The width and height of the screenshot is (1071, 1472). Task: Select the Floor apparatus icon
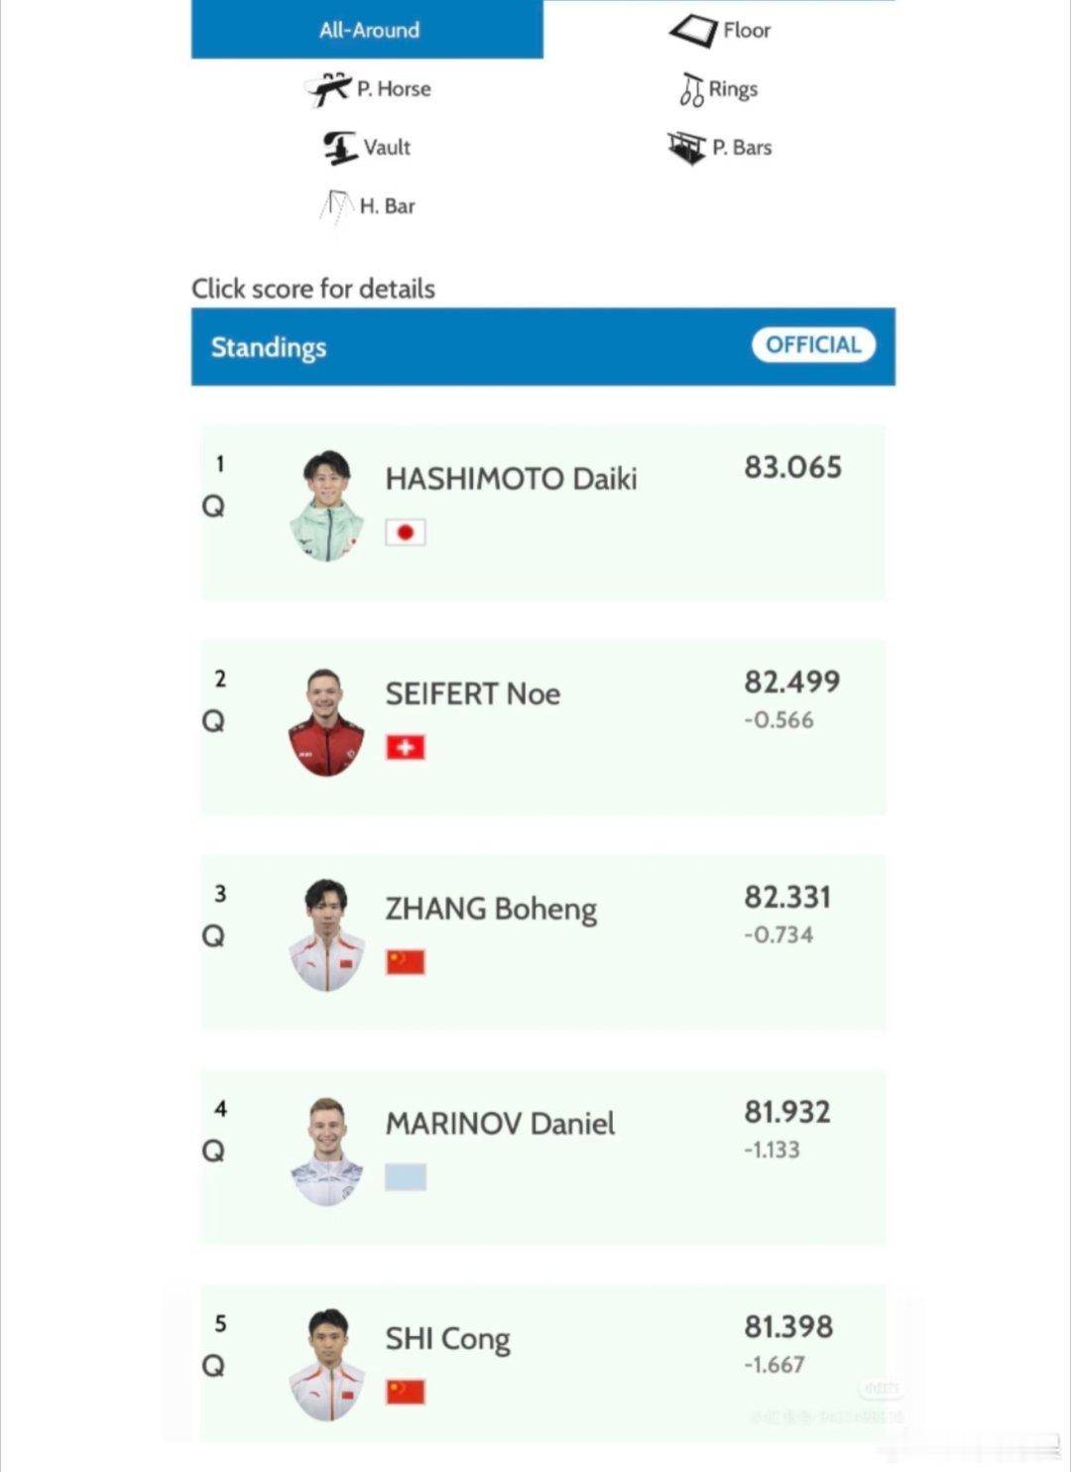click(x=693, y=31)
